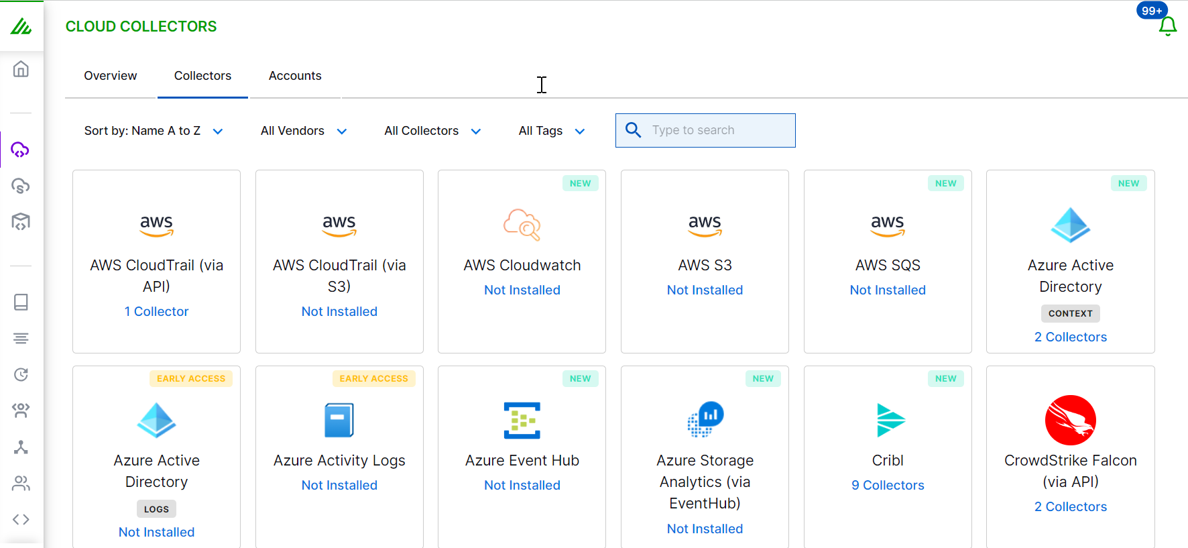This screenshot has width=1188, height=548.
Task: Switch to the Accounts tab
Action: coord(295,76)
